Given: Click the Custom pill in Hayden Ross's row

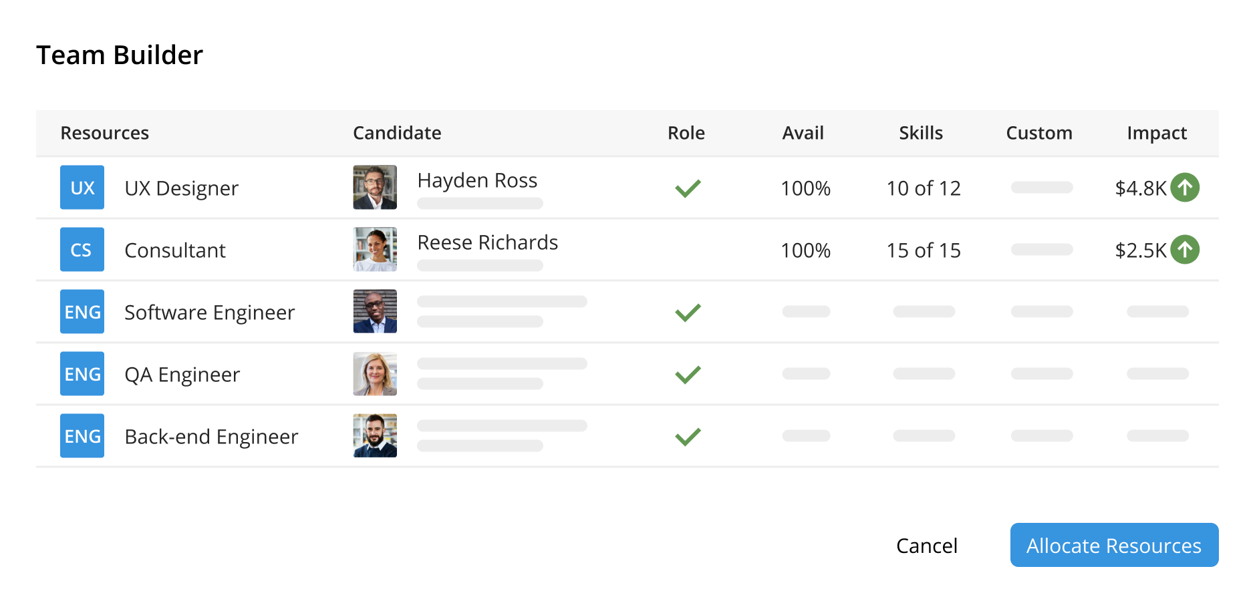Looking at the screenshot, I should pos(1041,188).
